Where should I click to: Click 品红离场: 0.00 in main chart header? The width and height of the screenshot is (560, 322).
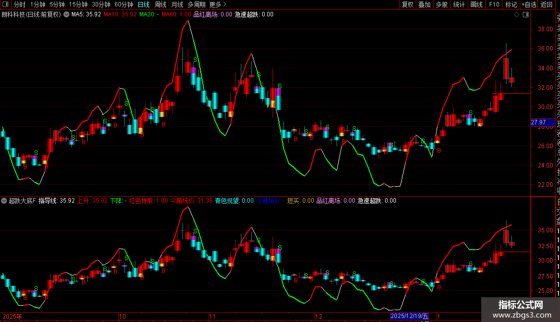(213, 15)
